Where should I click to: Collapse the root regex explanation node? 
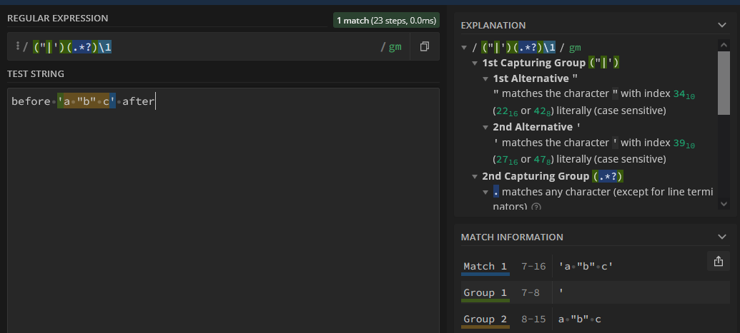(465, 48)
